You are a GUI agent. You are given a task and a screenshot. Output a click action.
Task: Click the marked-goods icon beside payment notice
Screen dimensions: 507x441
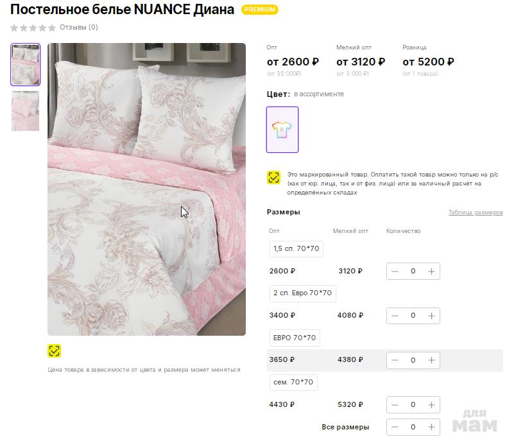[x=274, y=178]
